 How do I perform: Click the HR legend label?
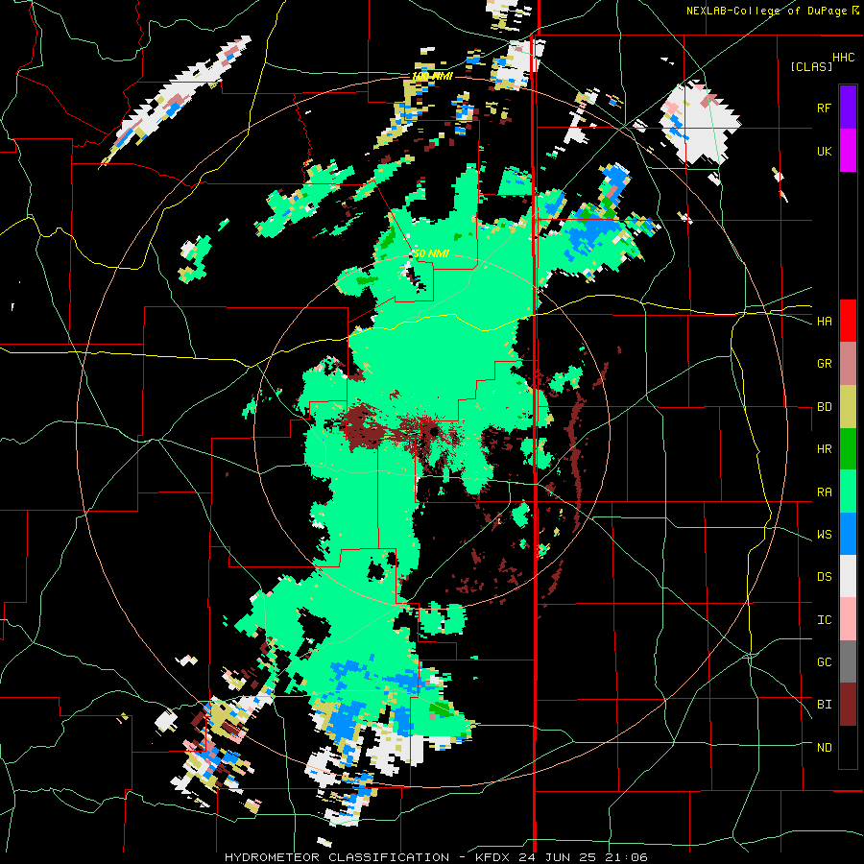coord(824,449)
